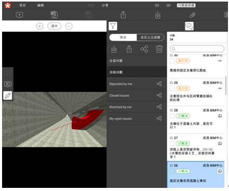Click the 适中 fit-view button

tap(55, 26)
